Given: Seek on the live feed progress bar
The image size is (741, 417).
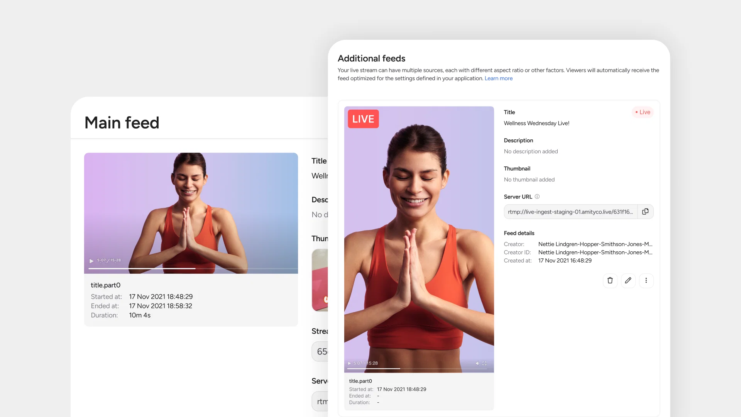Looking at the screenshot, I should coord(419,369).
